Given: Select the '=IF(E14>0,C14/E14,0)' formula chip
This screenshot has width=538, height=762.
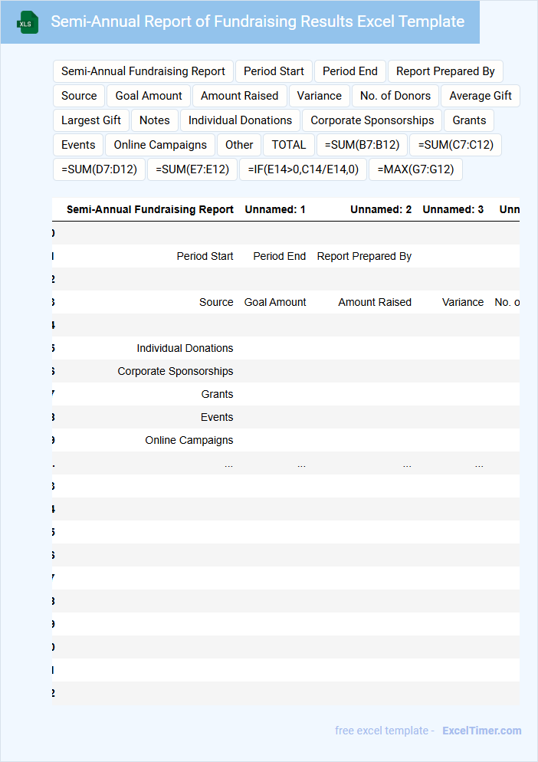Looking at the screenshot, I should click(303, 169).
